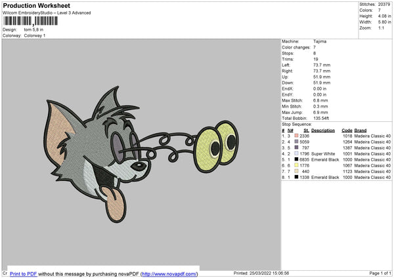Click the 'Color changes:' label
Viewport: 394px width, 278px height.
[x=296, y=47]
